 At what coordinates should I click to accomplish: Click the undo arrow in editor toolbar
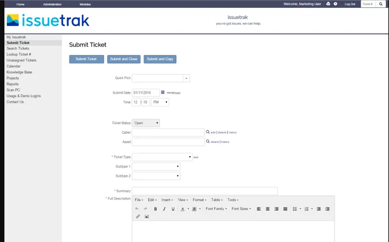[x=137, y=209]
